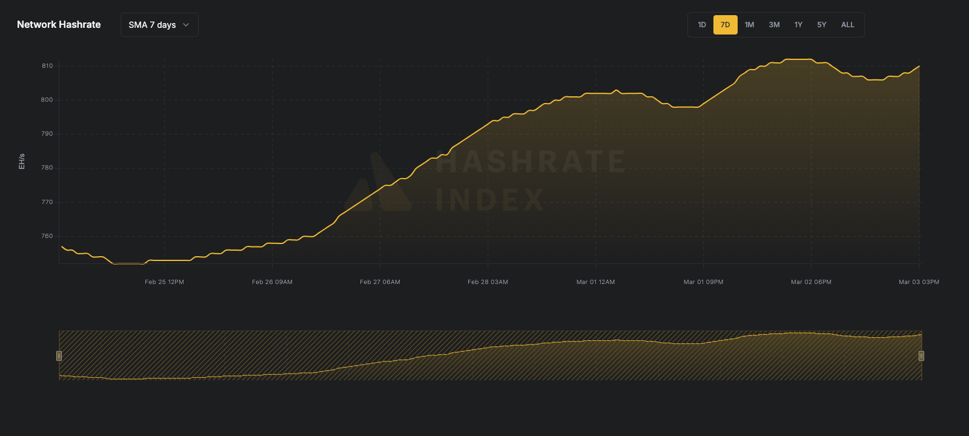Show ALL time range data

[848, 25]
